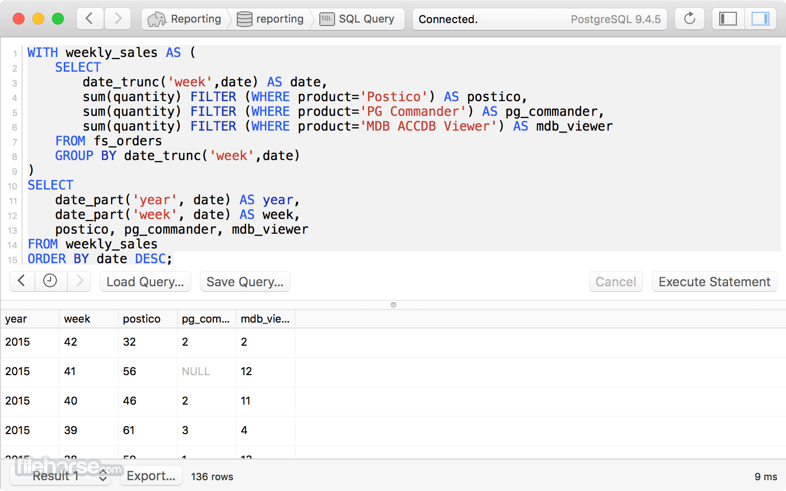This screenshot has height=491, width=786.
Task: Click the split divider handle dot
Action: click(393, 305)
